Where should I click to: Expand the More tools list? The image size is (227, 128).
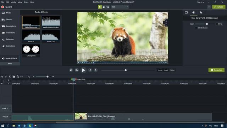[x=10, y=64]
